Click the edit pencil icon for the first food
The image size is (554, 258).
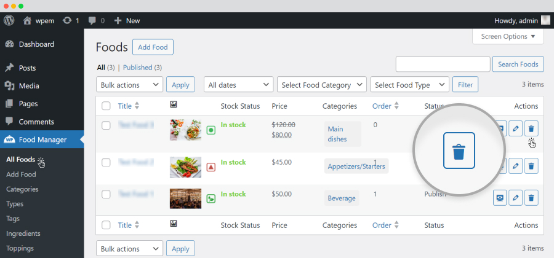(515, 128)
